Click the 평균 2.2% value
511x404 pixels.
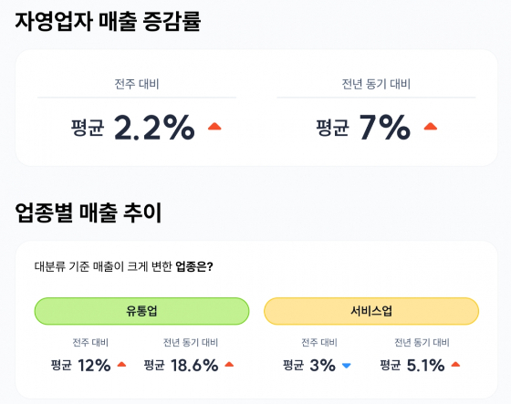(133, 127)
